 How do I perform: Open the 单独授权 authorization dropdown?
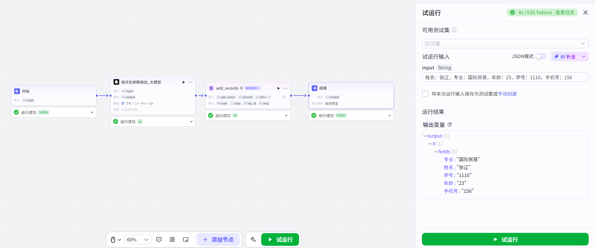253,88
